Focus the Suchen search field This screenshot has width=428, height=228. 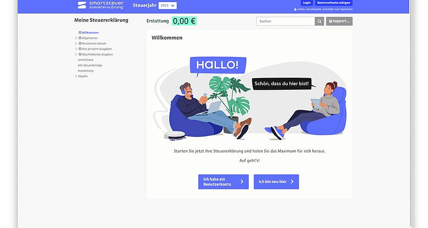pos(286,21)
